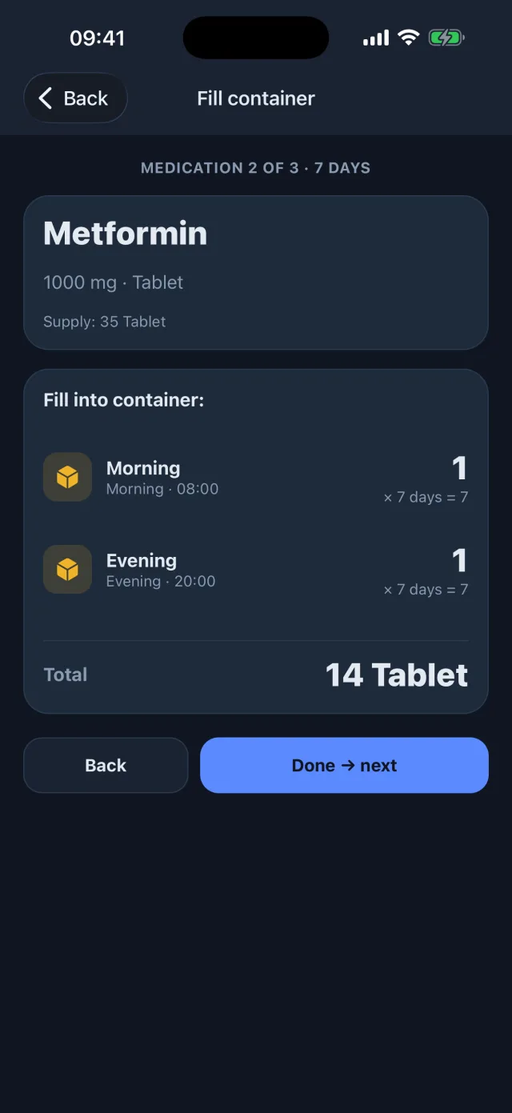Confirm with Done → next button
Screen dimensions: 512x1113
pyautogui.click(x=344, y=766)
